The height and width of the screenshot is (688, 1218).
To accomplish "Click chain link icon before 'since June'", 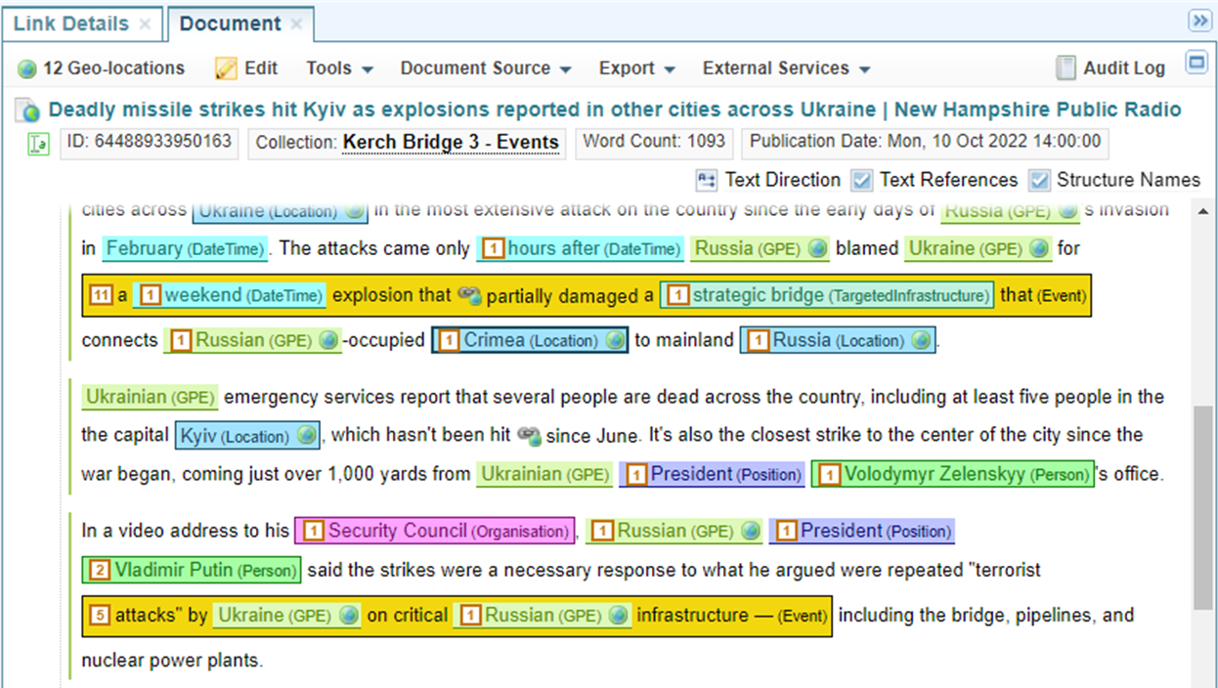I will [529, 435].
